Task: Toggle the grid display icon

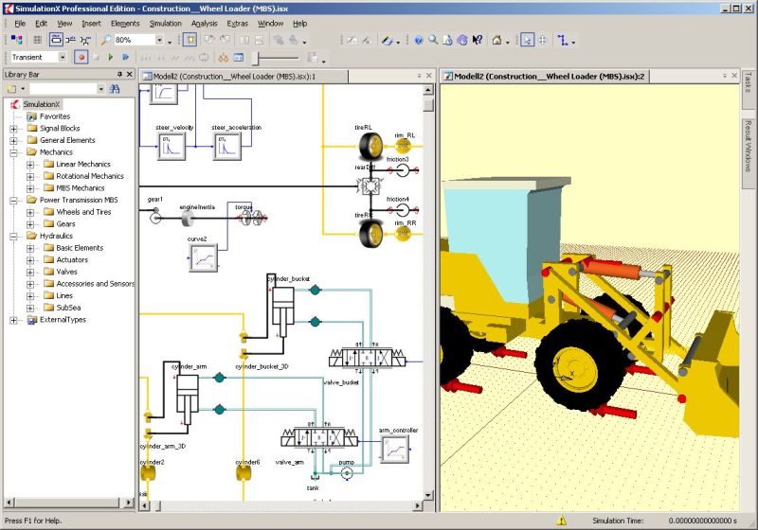Action: pos(37,40)
